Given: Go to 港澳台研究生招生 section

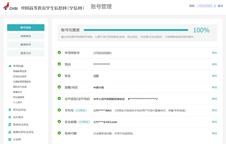Looking at the screenshot, I should (23, 132).
